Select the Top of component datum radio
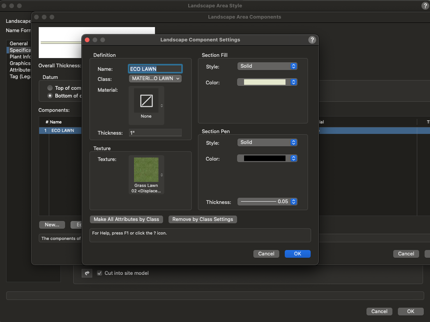 coord(50,88)
